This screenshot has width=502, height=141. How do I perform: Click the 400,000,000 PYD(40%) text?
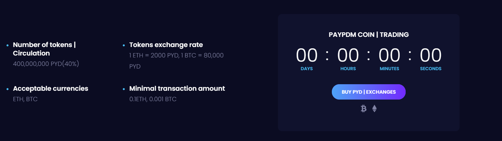46,64
